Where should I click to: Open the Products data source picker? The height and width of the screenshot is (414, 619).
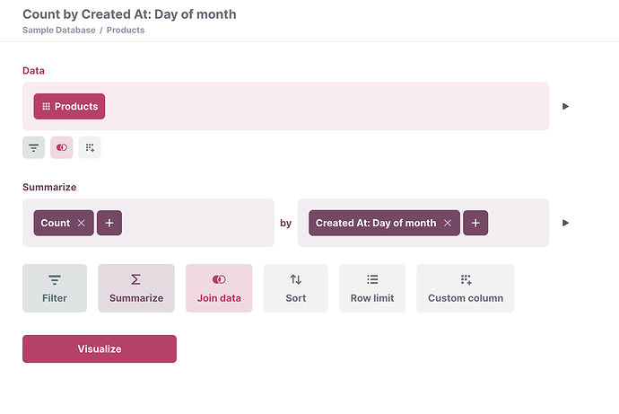70,106
